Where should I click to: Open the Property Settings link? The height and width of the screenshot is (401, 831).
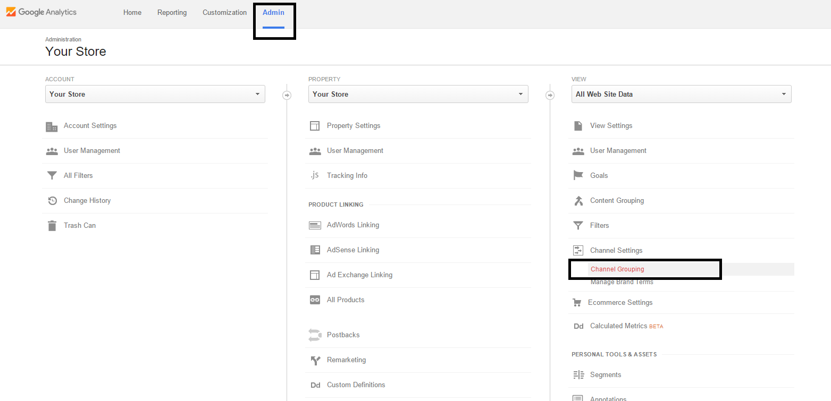pyautogui.click(x=354, y=126)
